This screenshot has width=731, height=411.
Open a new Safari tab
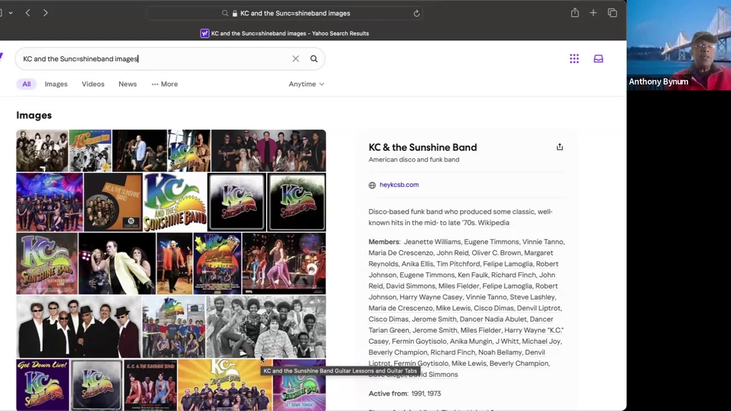(593, 13)
